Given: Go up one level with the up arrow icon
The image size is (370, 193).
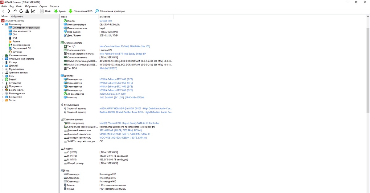Looking at the screenshot, I should tap(15, 11).
